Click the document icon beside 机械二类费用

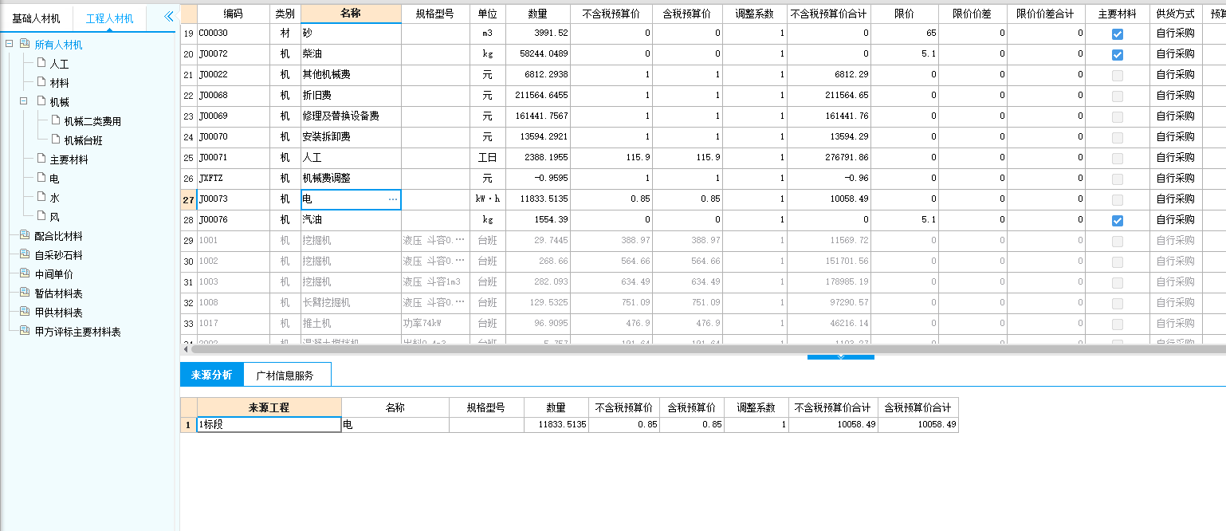tap(56, 120)
